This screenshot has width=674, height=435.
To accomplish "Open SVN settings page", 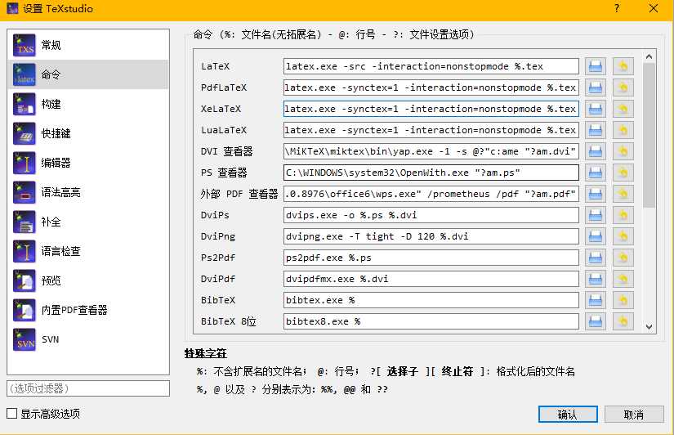I will (x=88, y=339).
